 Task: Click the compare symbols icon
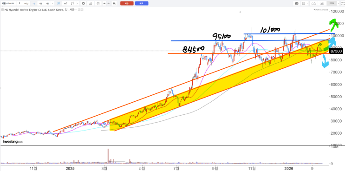click(72, 3)
